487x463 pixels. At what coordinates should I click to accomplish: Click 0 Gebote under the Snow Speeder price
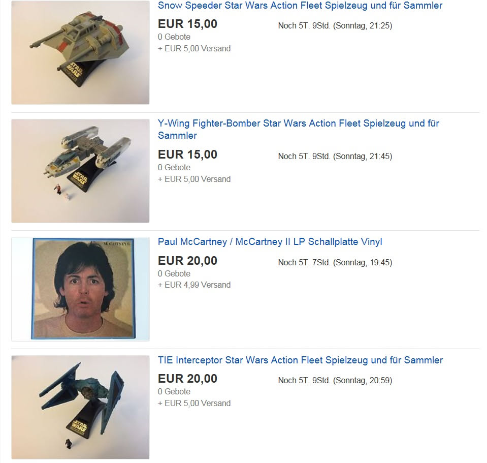(174, 37)
